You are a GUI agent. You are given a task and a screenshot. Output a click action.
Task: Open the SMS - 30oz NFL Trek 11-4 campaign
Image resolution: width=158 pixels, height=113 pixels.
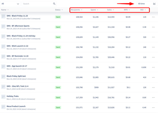17,86
